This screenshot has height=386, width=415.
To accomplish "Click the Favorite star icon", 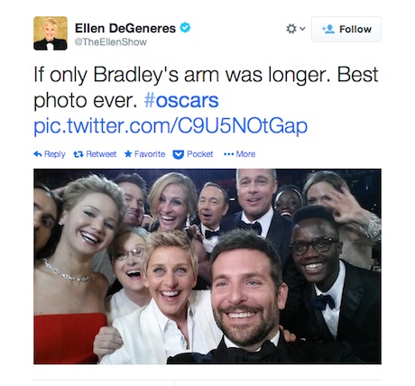I will (x=128, y=154).
